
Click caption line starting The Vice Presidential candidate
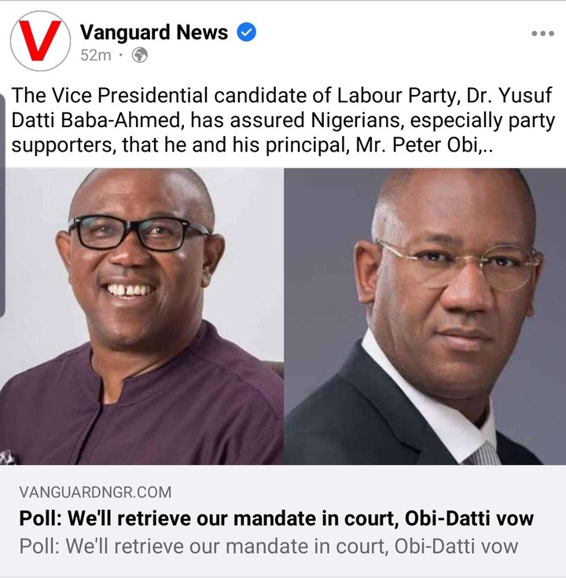click(281, 96)
